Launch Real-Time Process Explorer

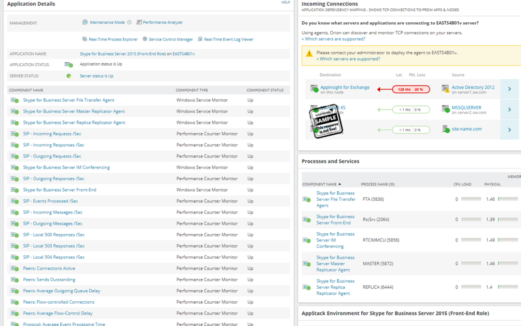click(x=113, y=39)
